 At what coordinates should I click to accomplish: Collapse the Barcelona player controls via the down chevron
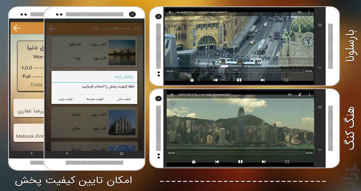[x=319, y=67]
